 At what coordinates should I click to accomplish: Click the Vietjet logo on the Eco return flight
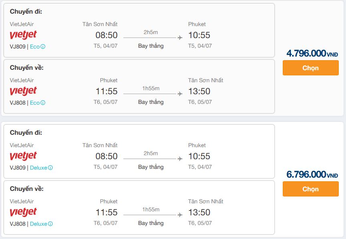tap(23, 91)
